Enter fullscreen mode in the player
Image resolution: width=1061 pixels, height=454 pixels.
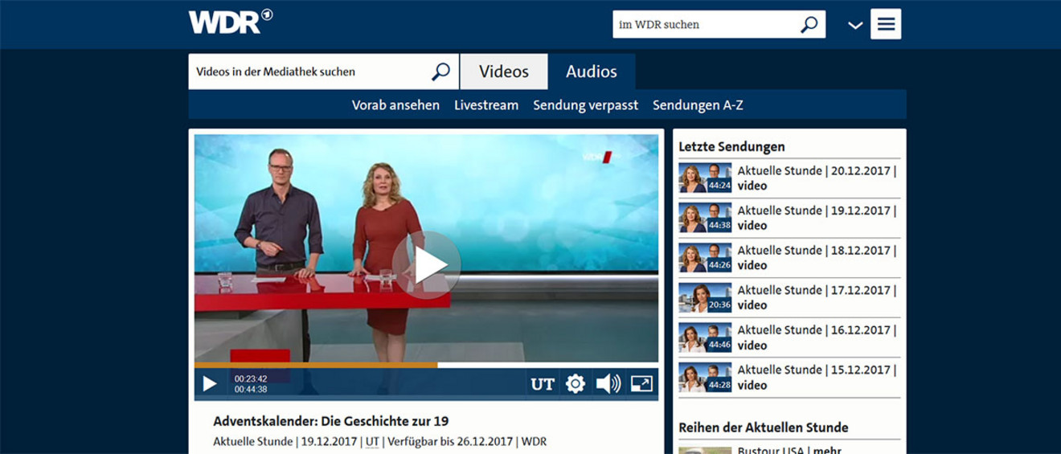point(641,384)
